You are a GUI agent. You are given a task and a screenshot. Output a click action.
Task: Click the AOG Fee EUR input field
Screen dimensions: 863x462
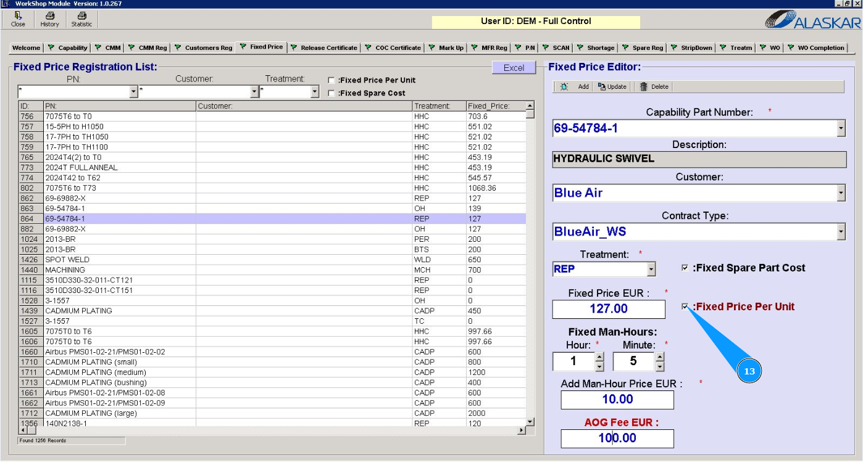click(x=617, y=439)
